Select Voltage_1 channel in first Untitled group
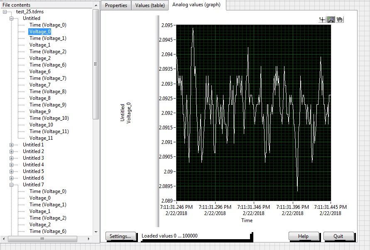The width and height of the screenshot is (370, 250). (39, 45)
